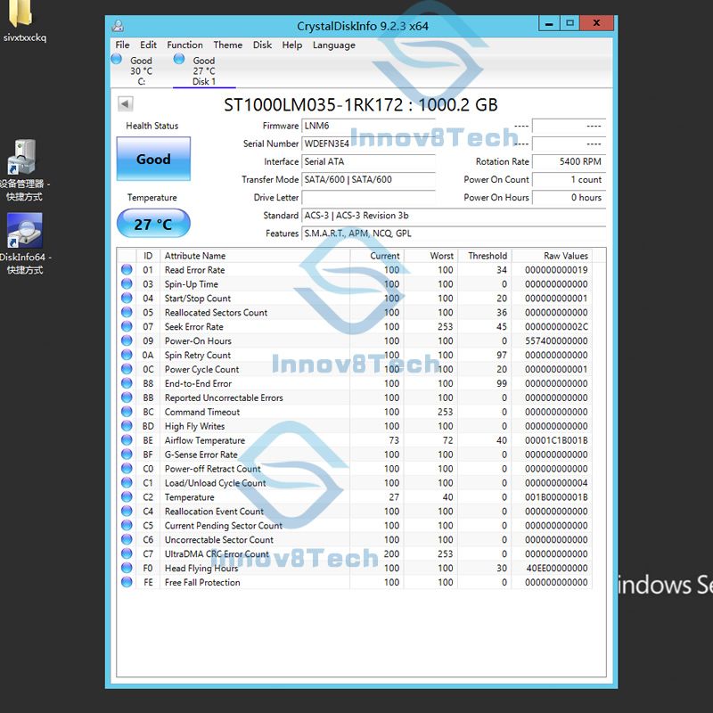Open the Function menu
The width and height of the screenshot is (713, 713).
184,45
